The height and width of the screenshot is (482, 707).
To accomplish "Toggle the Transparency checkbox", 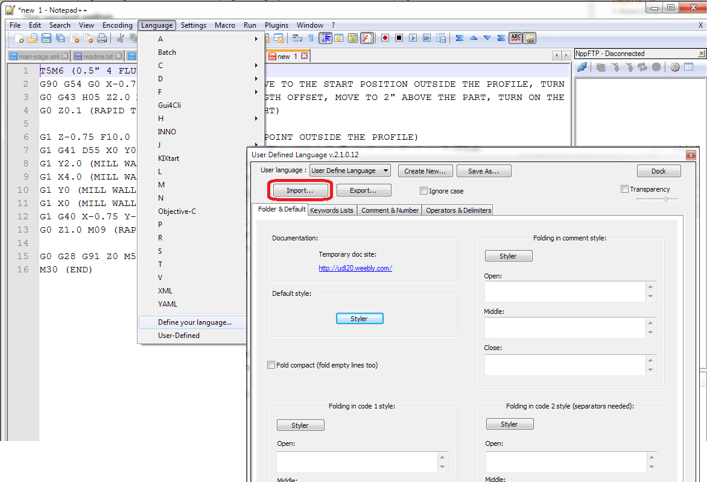I will click(x=625, y=189).
